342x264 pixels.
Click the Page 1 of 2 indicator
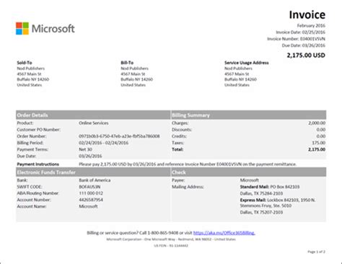pos(316,252)
